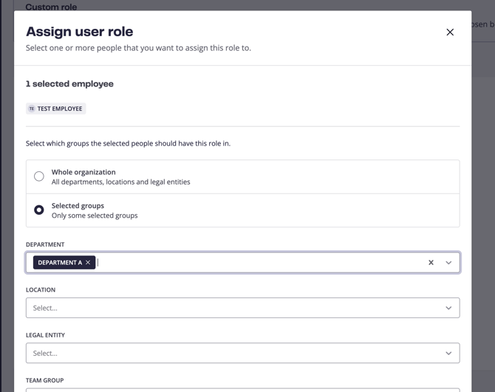Click the DEPARTMENT A tag label

[59, 263]
